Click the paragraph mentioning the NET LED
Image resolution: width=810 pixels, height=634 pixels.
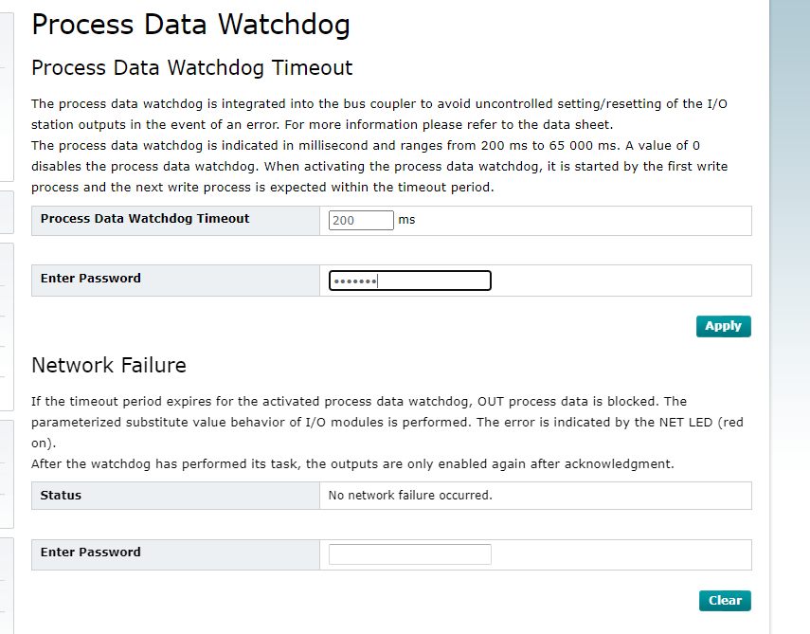[387, 422]
